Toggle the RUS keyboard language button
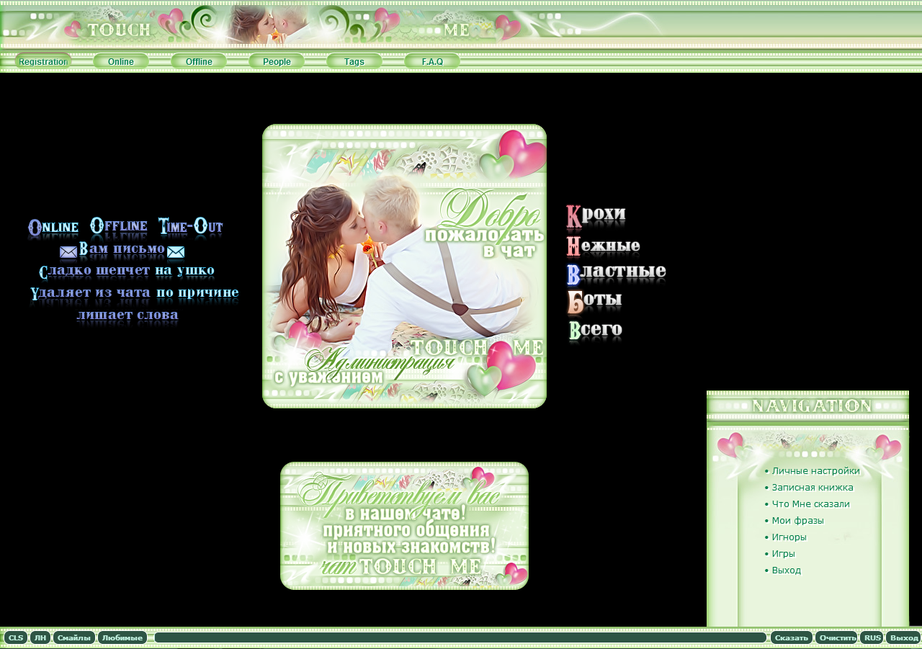 [872, 637]
